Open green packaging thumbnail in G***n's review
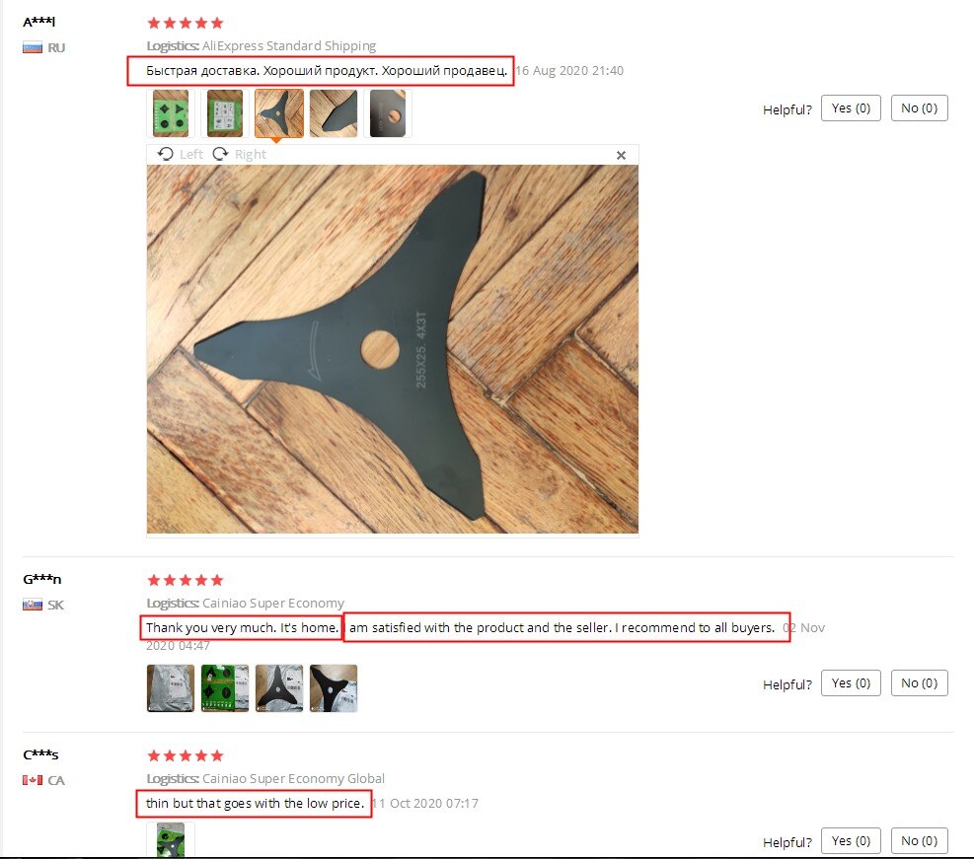The width and height of the screenshot is (974, 859). tap(225, 687)
